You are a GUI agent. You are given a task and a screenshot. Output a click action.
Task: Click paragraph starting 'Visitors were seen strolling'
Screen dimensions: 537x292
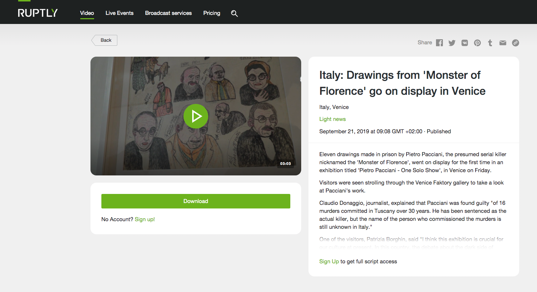click(412, 187)
